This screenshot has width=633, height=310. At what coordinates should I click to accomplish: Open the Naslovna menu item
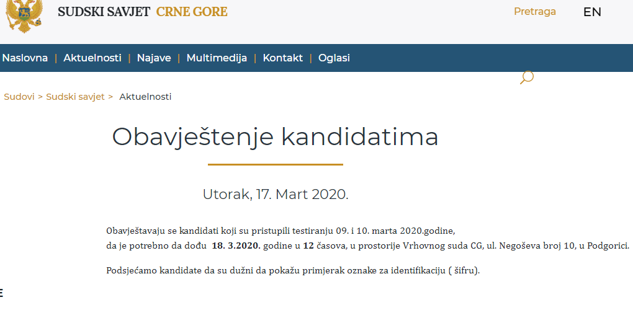coord(25,58)
